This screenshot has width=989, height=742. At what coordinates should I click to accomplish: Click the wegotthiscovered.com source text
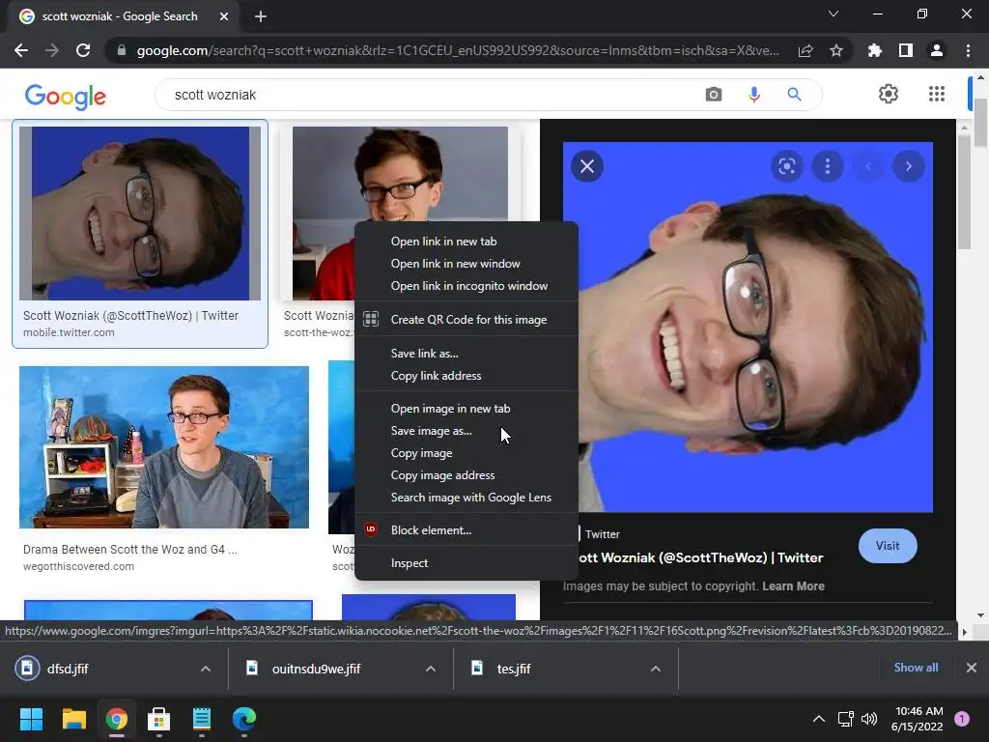point(79,566)
